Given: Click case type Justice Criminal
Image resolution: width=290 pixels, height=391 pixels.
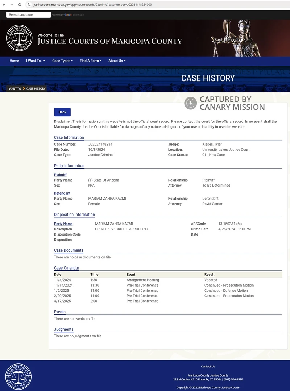Looking at the screenshot, I should pyautogui.click(x=101, y=155).
